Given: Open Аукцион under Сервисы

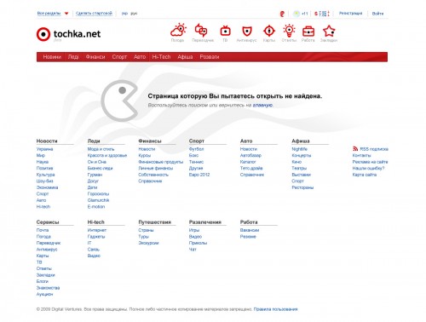Looking at the screenshot, I should (x=44, y=294).
